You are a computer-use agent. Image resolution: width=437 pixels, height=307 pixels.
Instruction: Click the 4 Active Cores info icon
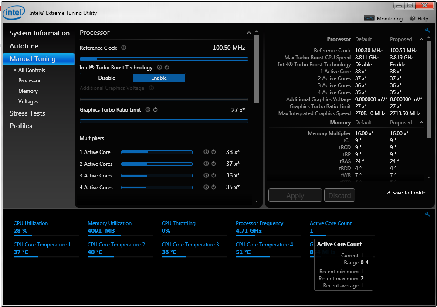coord(206,187)
